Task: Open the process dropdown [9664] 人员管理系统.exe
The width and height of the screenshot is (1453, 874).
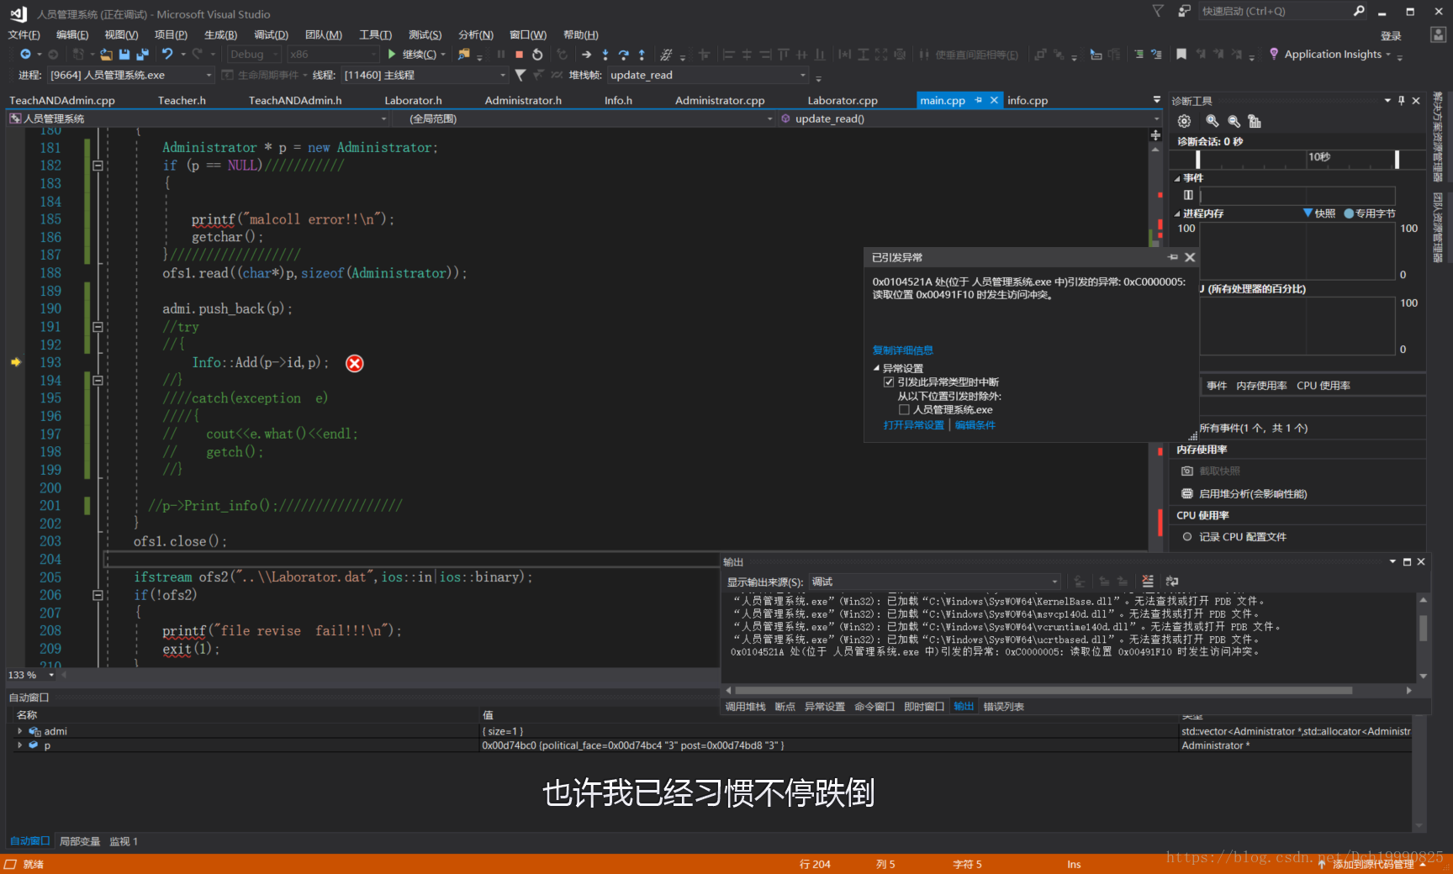Action: click(130, 75)
